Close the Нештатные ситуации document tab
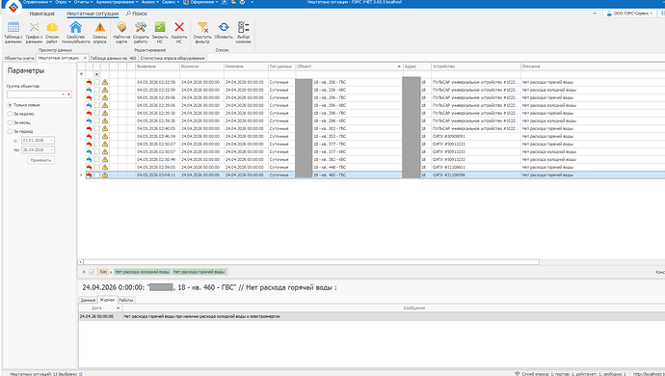 pyautogui.click(x=85, y=58)
